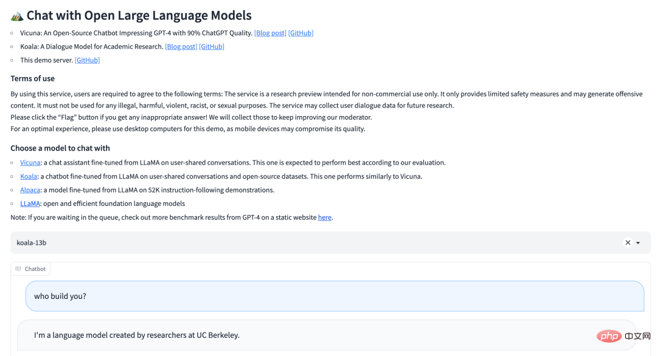
Task: Clear the koala-13b model selection
Action: [x=628, y=242]
